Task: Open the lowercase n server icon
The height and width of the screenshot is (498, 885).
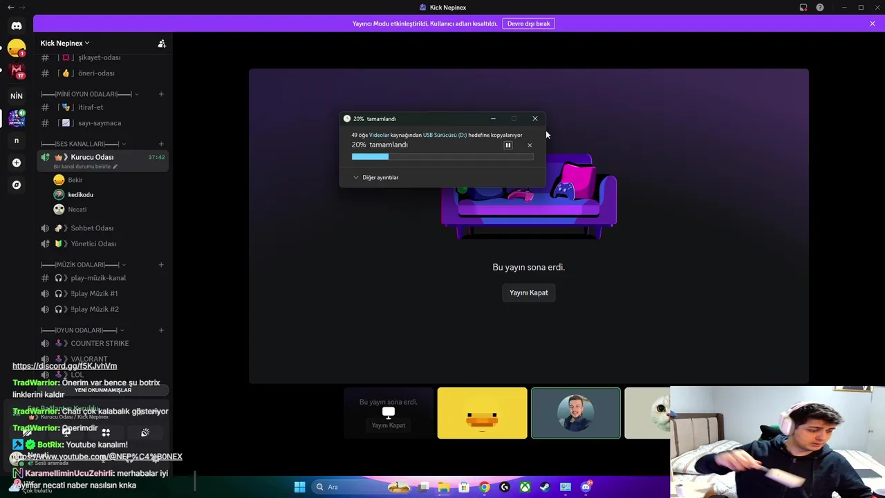Action: [17, 140]
